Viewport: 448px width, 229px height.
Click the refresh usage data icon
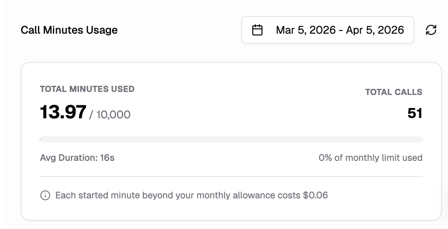point(431,30)
